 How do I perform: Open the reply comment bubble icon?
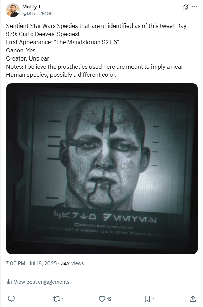pyautogui.click(x=11, y=299)
